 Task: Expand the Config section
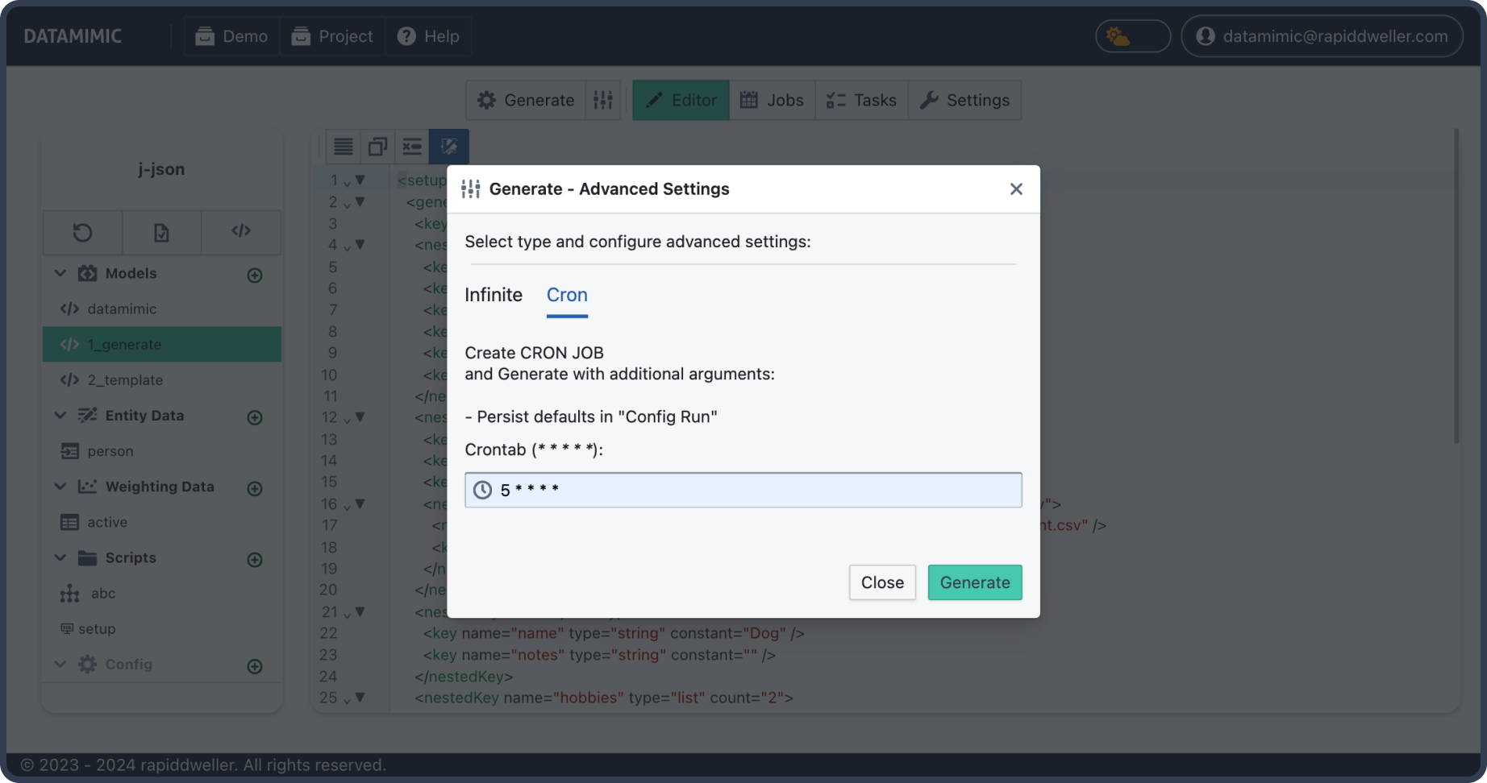60,665
